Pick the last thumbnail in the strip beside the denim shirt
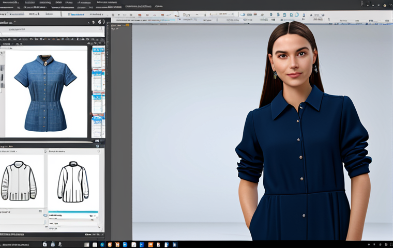Viewport: 393px width, 248px height. [98, 127]
